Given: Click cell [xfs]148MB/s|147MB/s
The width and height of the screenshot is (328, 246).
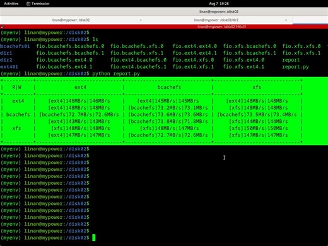Looking at the screenshot, I should point(170,128).
